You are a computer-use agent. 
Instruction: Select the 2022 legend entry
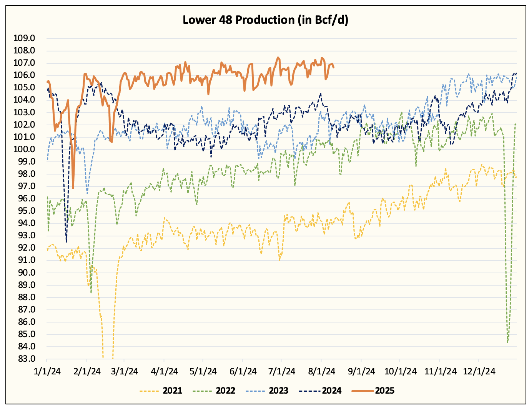coord(214,391)
